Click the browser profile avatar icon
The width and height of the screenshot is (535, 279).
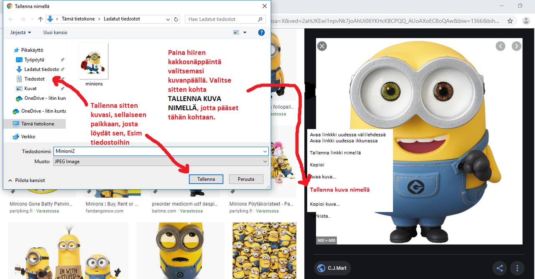[x=526, y=20]
